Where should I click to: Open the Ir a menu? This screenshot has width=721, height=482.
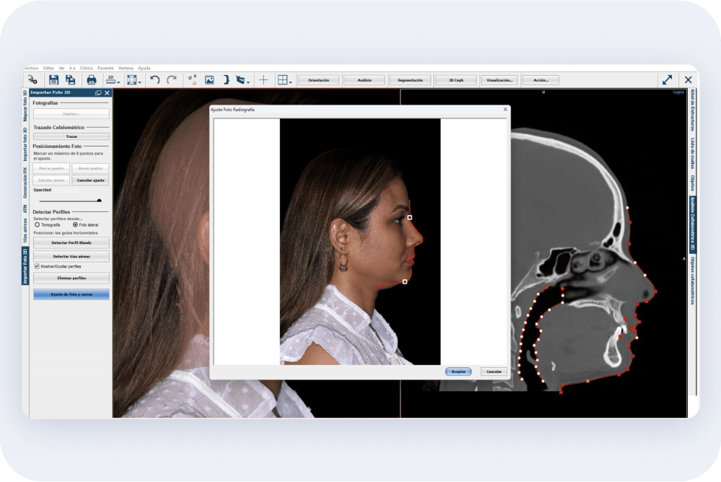[72, 68]
